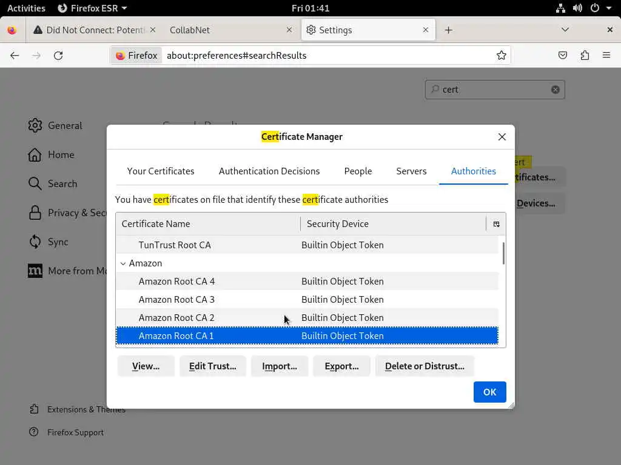Open a new tab with plus button

click(448, 30)
